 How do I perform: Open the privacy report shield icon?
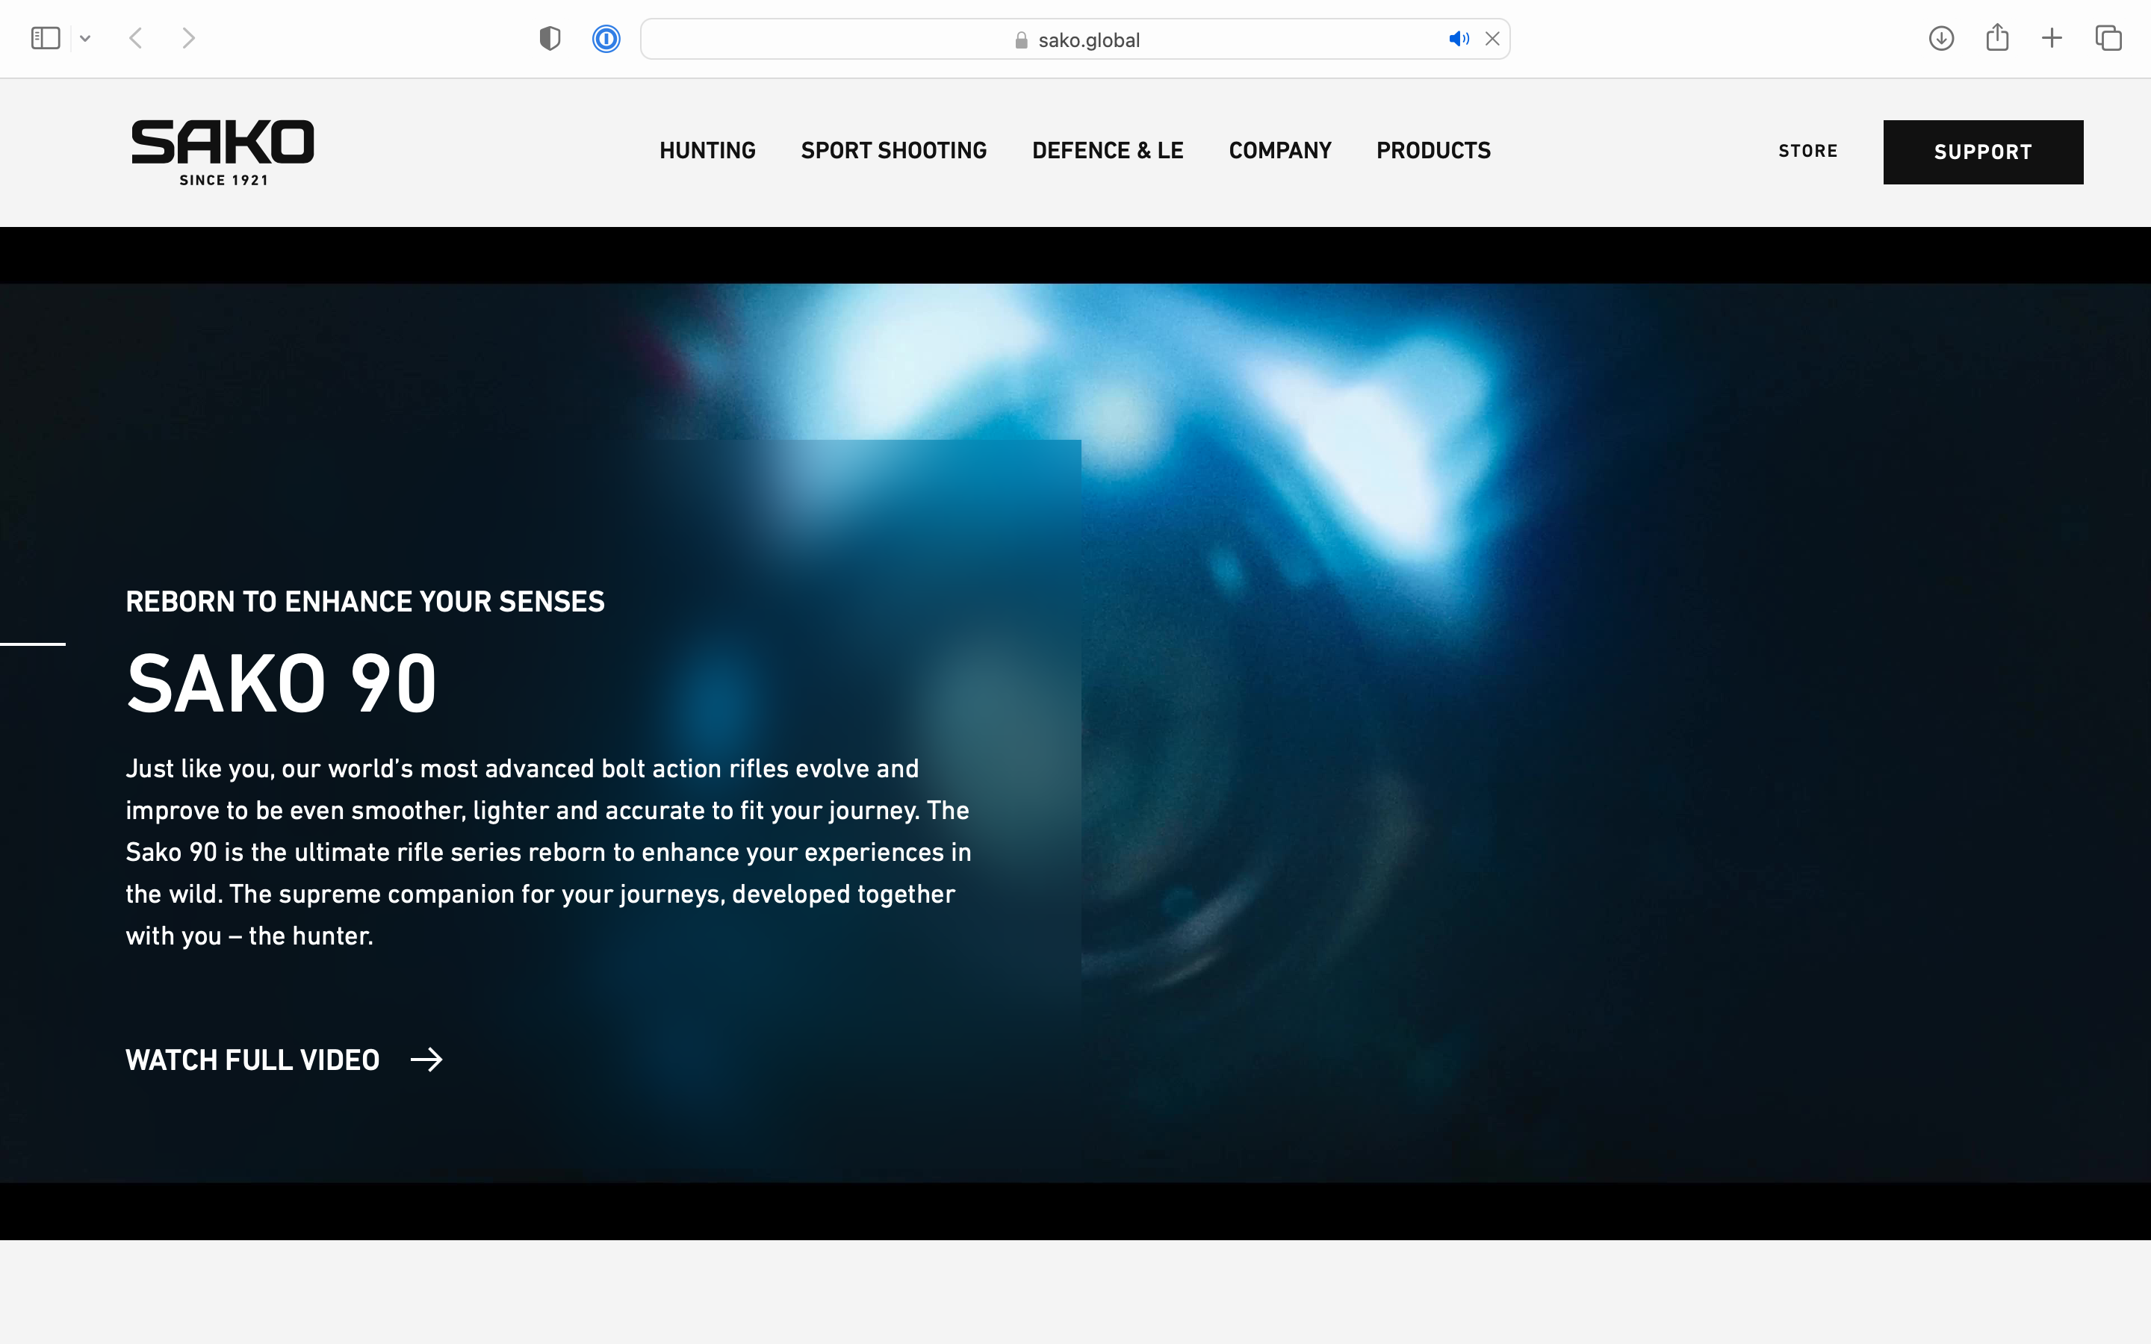tap(550, 38)
